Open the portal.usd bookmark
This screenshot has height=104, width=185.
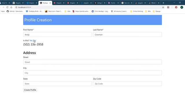click(81, 11)
